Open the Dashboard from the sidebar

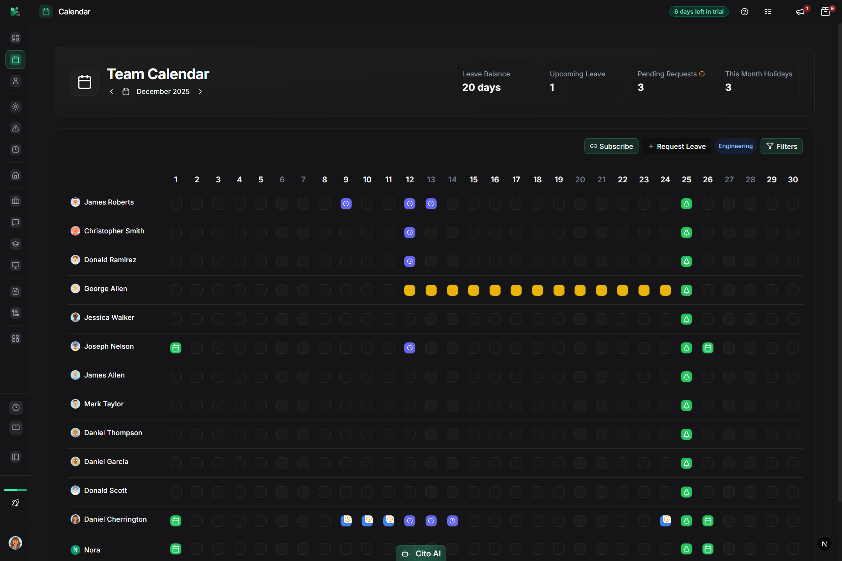[x=16, y=38]
